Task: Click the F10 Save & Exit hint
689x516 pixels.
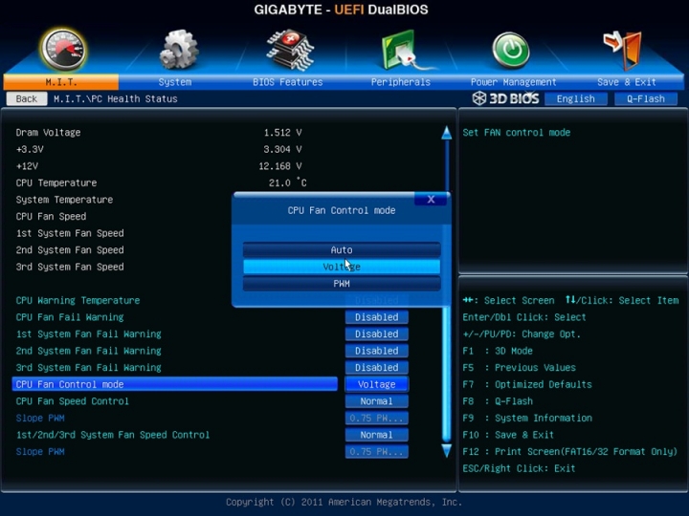Action: (x=508, y=435)
